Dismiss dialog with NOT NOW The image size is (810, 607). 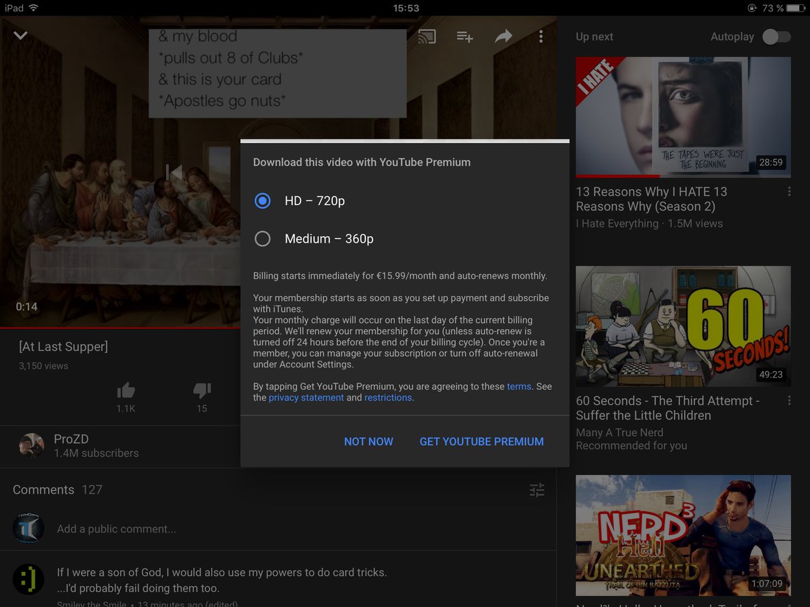369,441
